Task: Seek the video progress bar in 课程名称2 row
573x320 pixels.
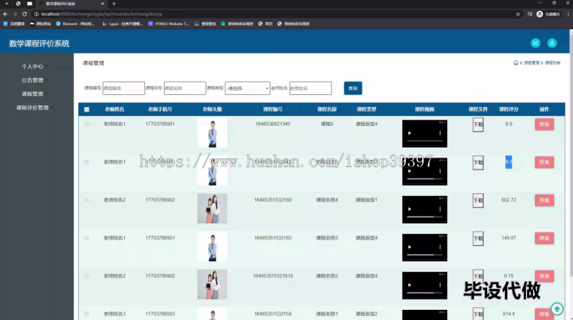Action: 425,293
